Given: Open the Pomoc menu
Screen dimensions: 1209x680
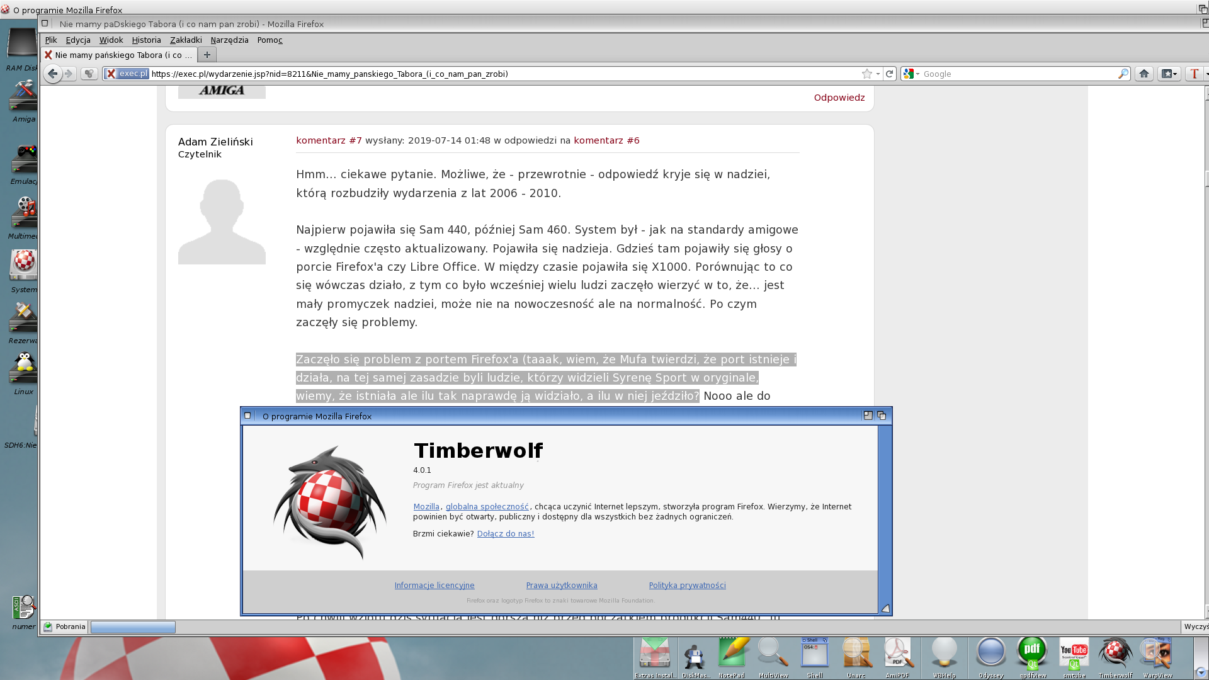Looking at the screenshot, I should tap(270, 40).
